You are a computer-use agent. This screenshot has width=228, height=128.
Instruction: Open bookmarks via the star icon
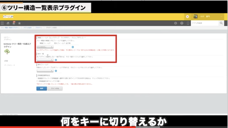click(19, 23)
